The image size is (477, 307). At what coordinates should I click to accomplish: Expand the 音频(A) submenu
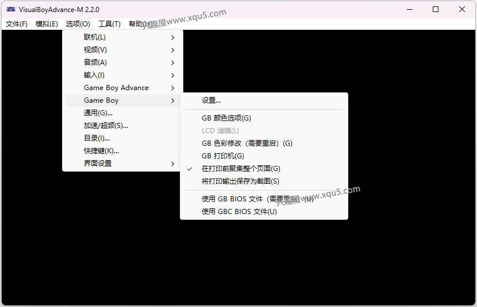click(122, 63)
